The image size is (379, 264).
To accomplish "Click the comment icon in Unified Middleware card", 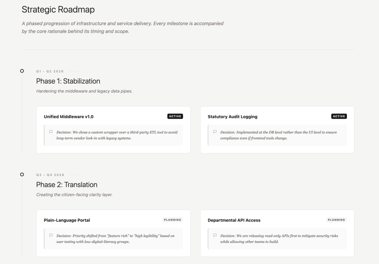I will point(51,132).
